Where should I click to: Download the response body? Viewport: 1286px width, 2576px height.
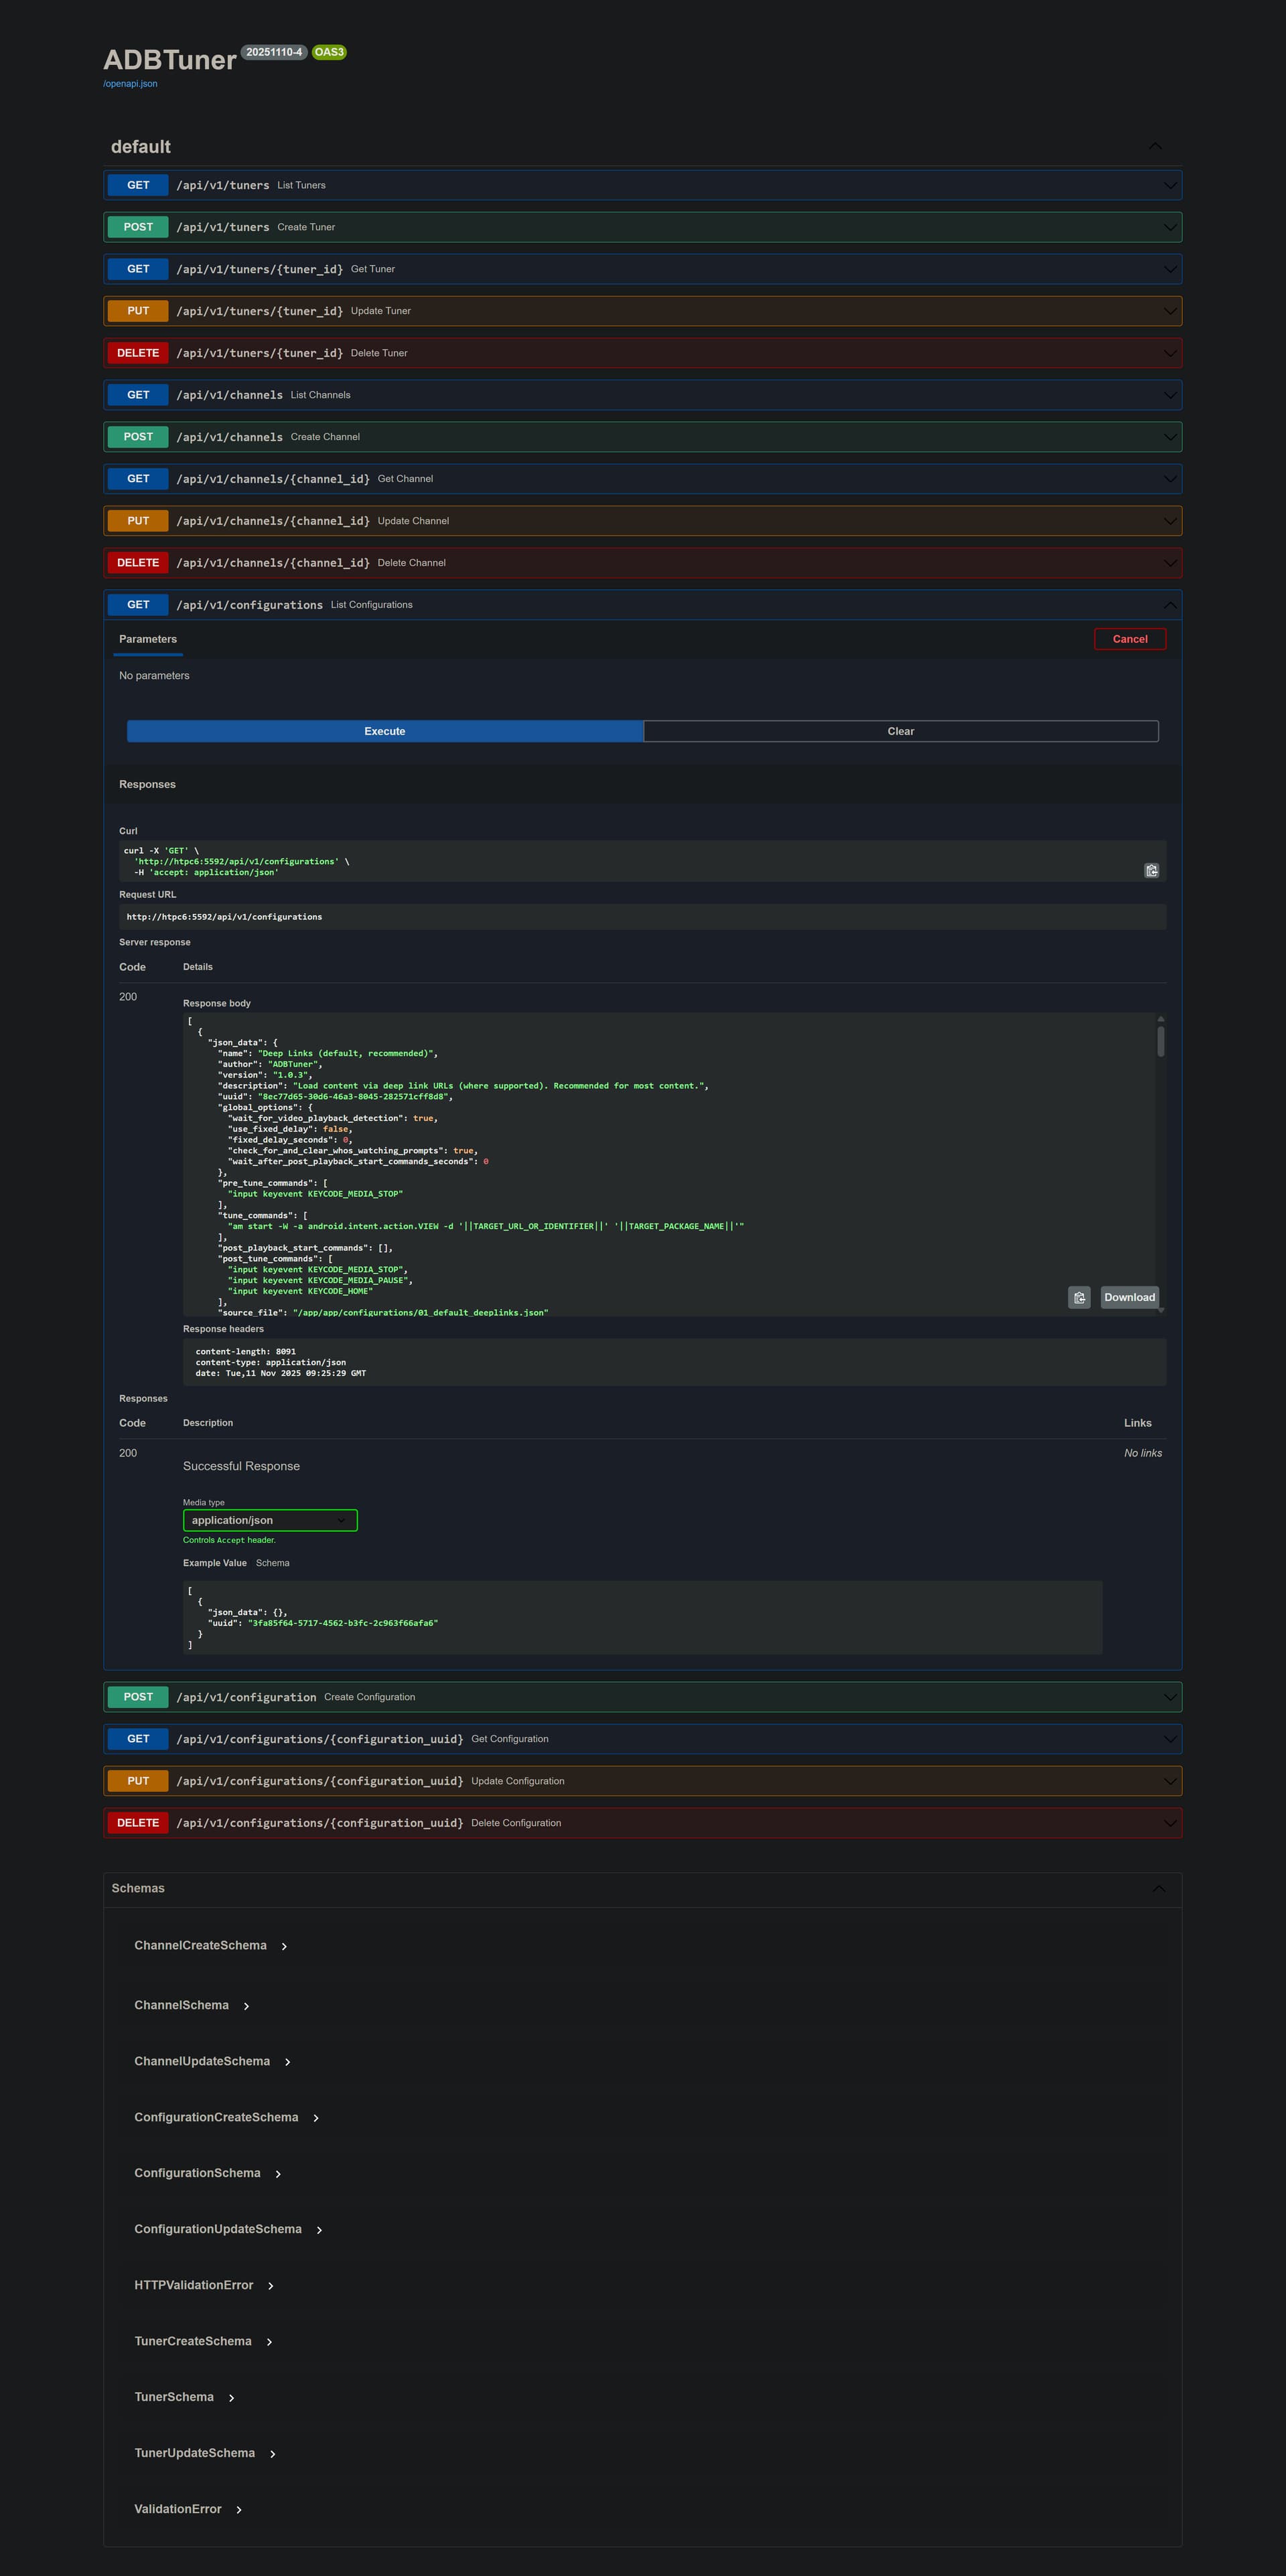click(1129, 1297)
